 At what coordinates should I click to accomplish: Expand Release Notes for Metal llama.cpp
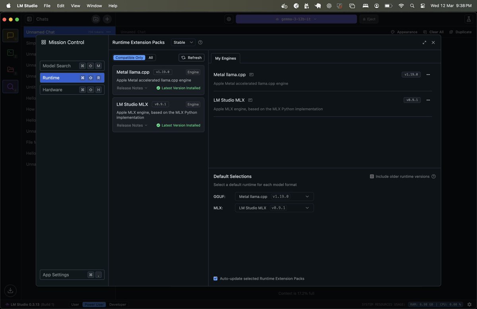coord(132,88)
